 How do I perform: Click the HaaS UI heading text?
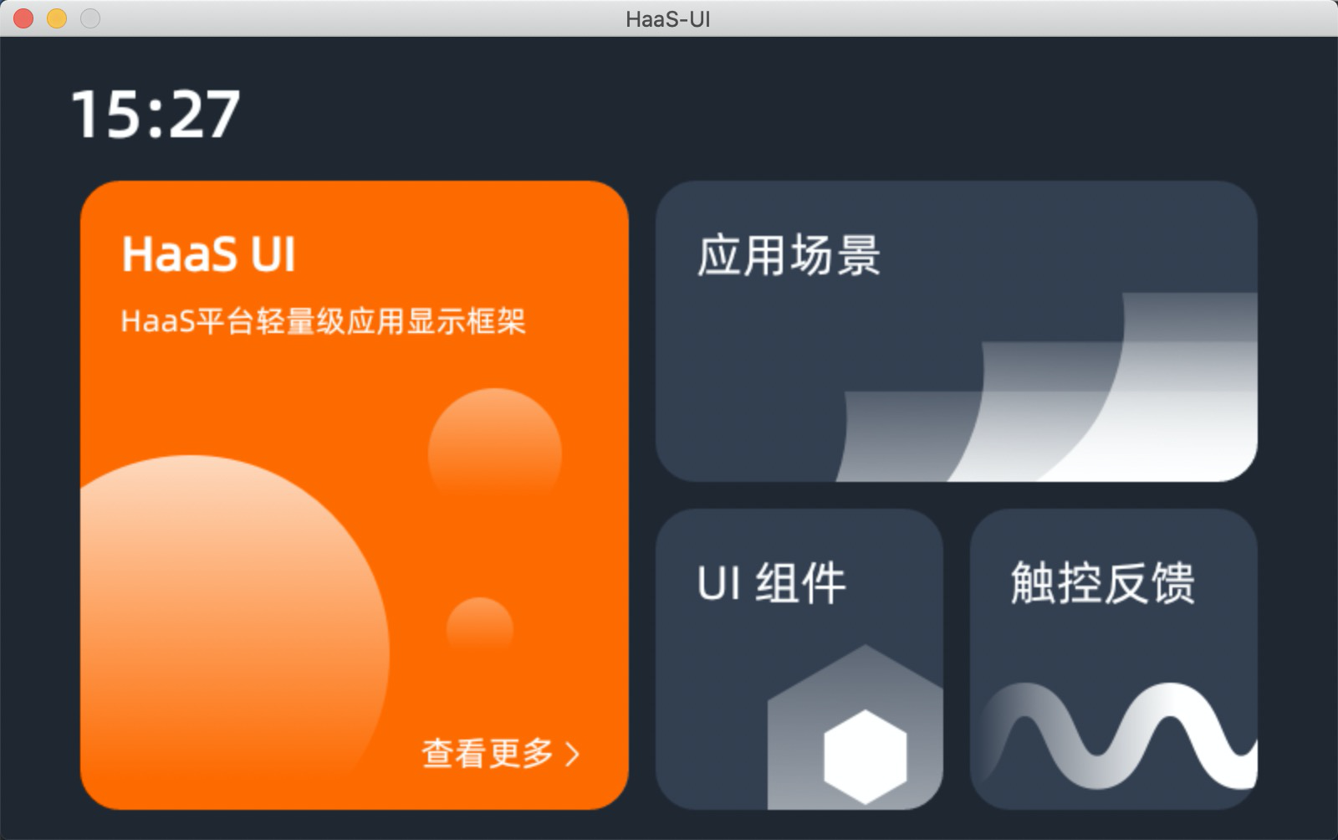tap(209, 254)
